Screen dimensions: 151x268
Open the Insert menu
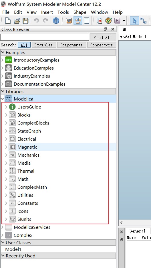point(47,12)
